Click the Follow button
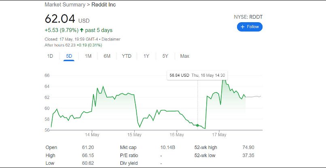Image resolution: width=326 pixels, height=168 pixels. 250,27
